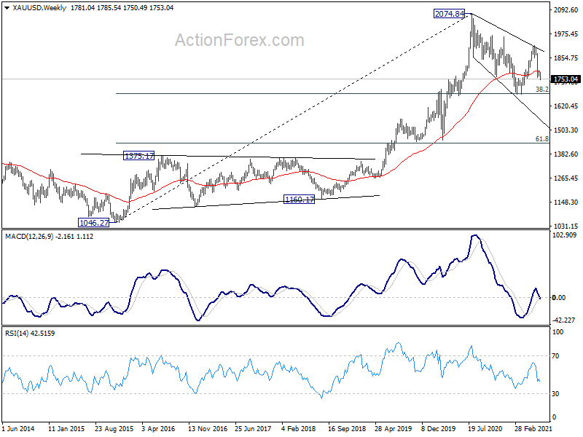
Task: Click the 8 Dec 2019 date label
Action: (x=439, y=428)
